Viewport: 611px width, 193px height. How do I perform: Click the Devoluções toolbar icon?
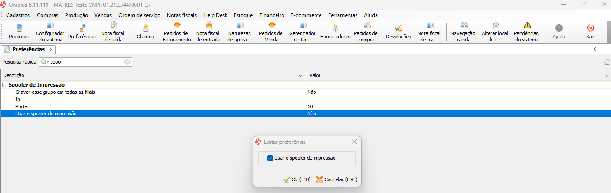[398, 32]
